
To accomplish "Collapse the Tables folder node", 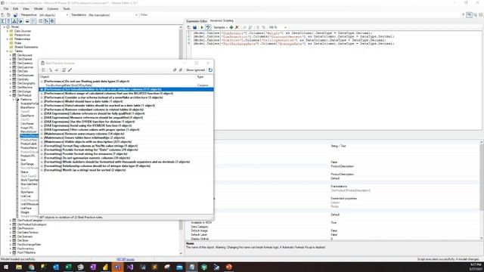I will coord(8,51).
